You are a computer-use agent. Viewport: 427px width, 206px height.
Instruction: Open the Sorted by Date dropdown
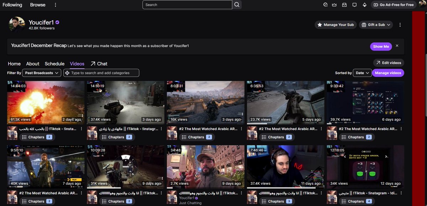point(362,73)
